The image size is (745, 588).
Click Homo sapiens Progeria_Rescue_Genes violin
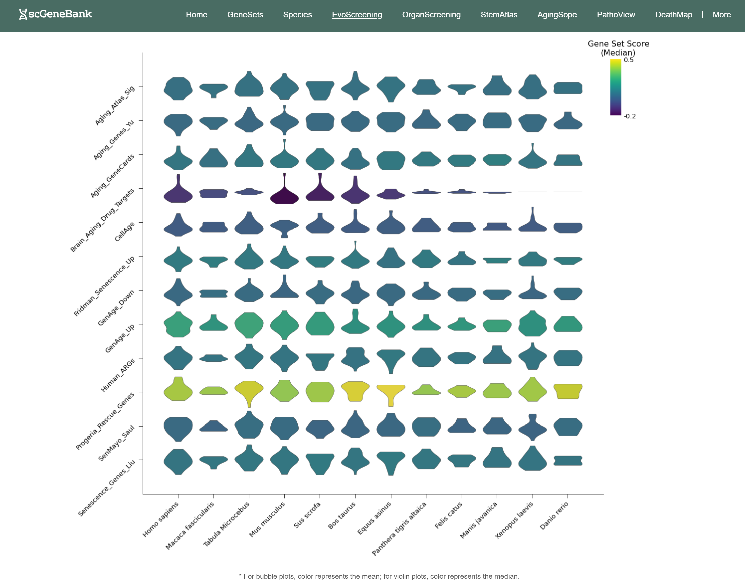(178, 391)
